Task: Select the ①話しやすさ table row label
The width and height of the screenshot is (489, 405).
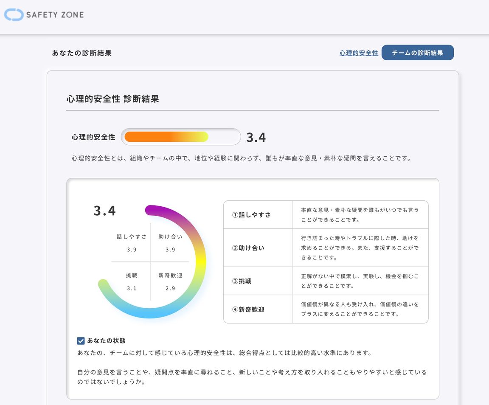Action: (251, 215)
